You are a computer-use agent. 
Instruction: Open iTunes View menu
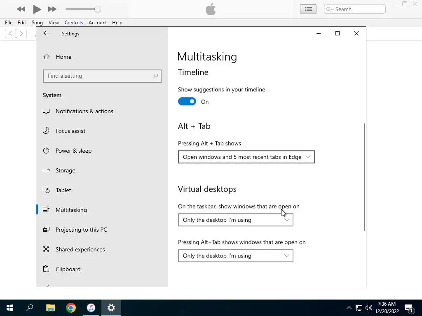54,23
